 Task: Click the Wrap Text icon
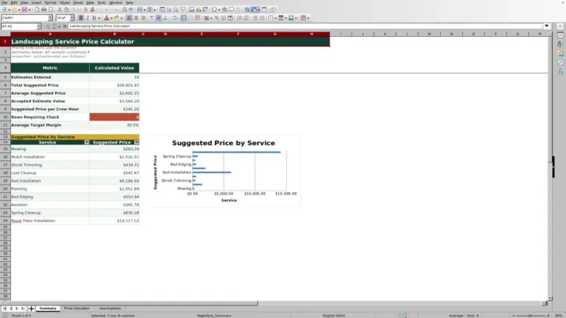[x=175, y=18]
